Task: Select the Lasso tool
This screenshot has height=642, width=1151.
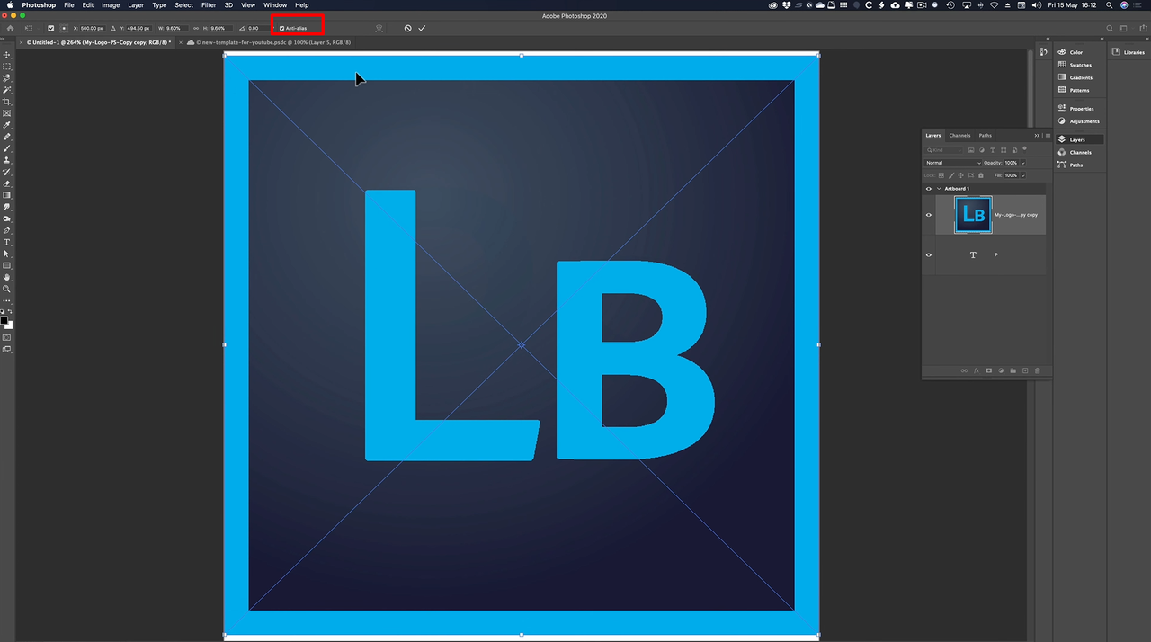Action: tap(7, 78)
